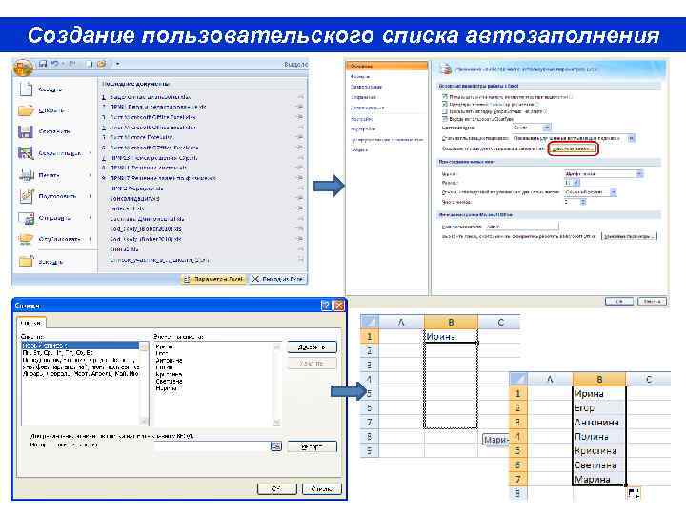
Task: Toggle the ClearType checkbox
Action: pyautogui.click(x=445, y=118)
